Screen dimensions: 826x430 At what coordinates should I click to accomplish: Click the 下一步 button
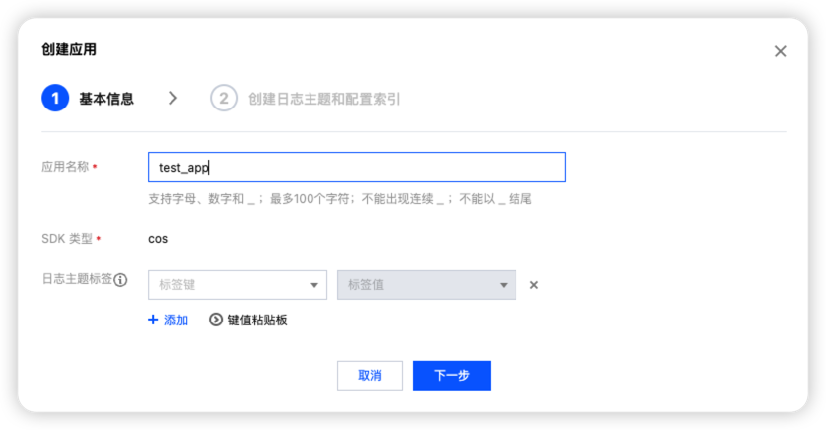[x=452, y=375]
